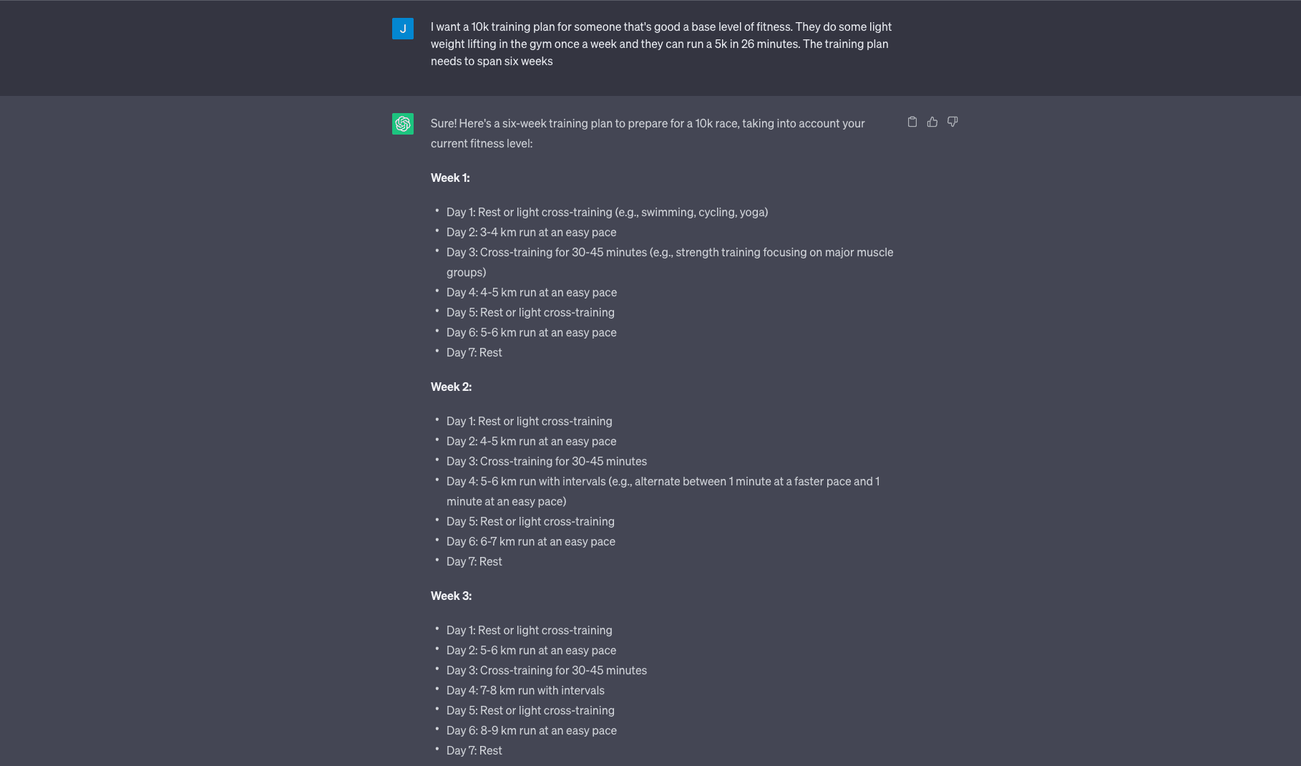Click the thumbs down icon
The height and width of the screenshot is (766, 1301).
click(952, 122)
